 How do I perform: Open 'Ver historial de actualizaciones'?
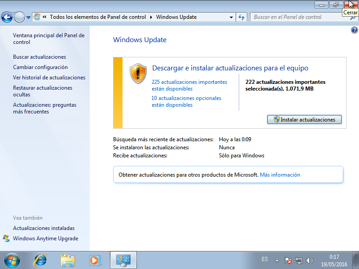[x=49, y=77]
